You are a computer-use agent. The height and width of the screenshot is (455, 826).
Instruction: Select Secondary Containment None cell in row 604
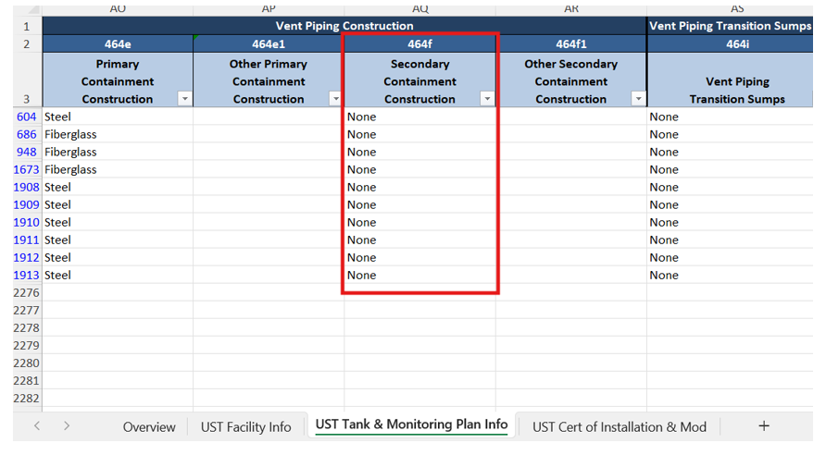click(x=419, y=117)
